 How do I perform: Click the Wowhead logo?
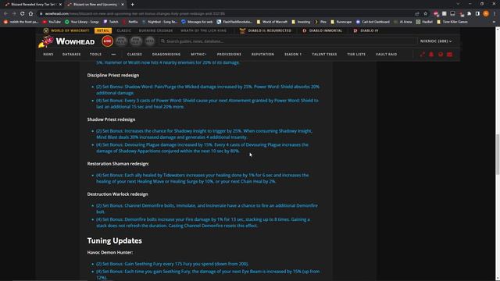tap(66, 41)
